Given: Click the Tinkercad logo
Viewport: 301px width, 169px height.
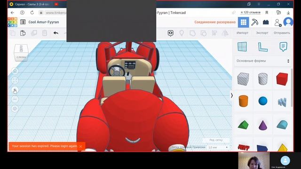Looking at the screenshot, I should tap(13, 22).
